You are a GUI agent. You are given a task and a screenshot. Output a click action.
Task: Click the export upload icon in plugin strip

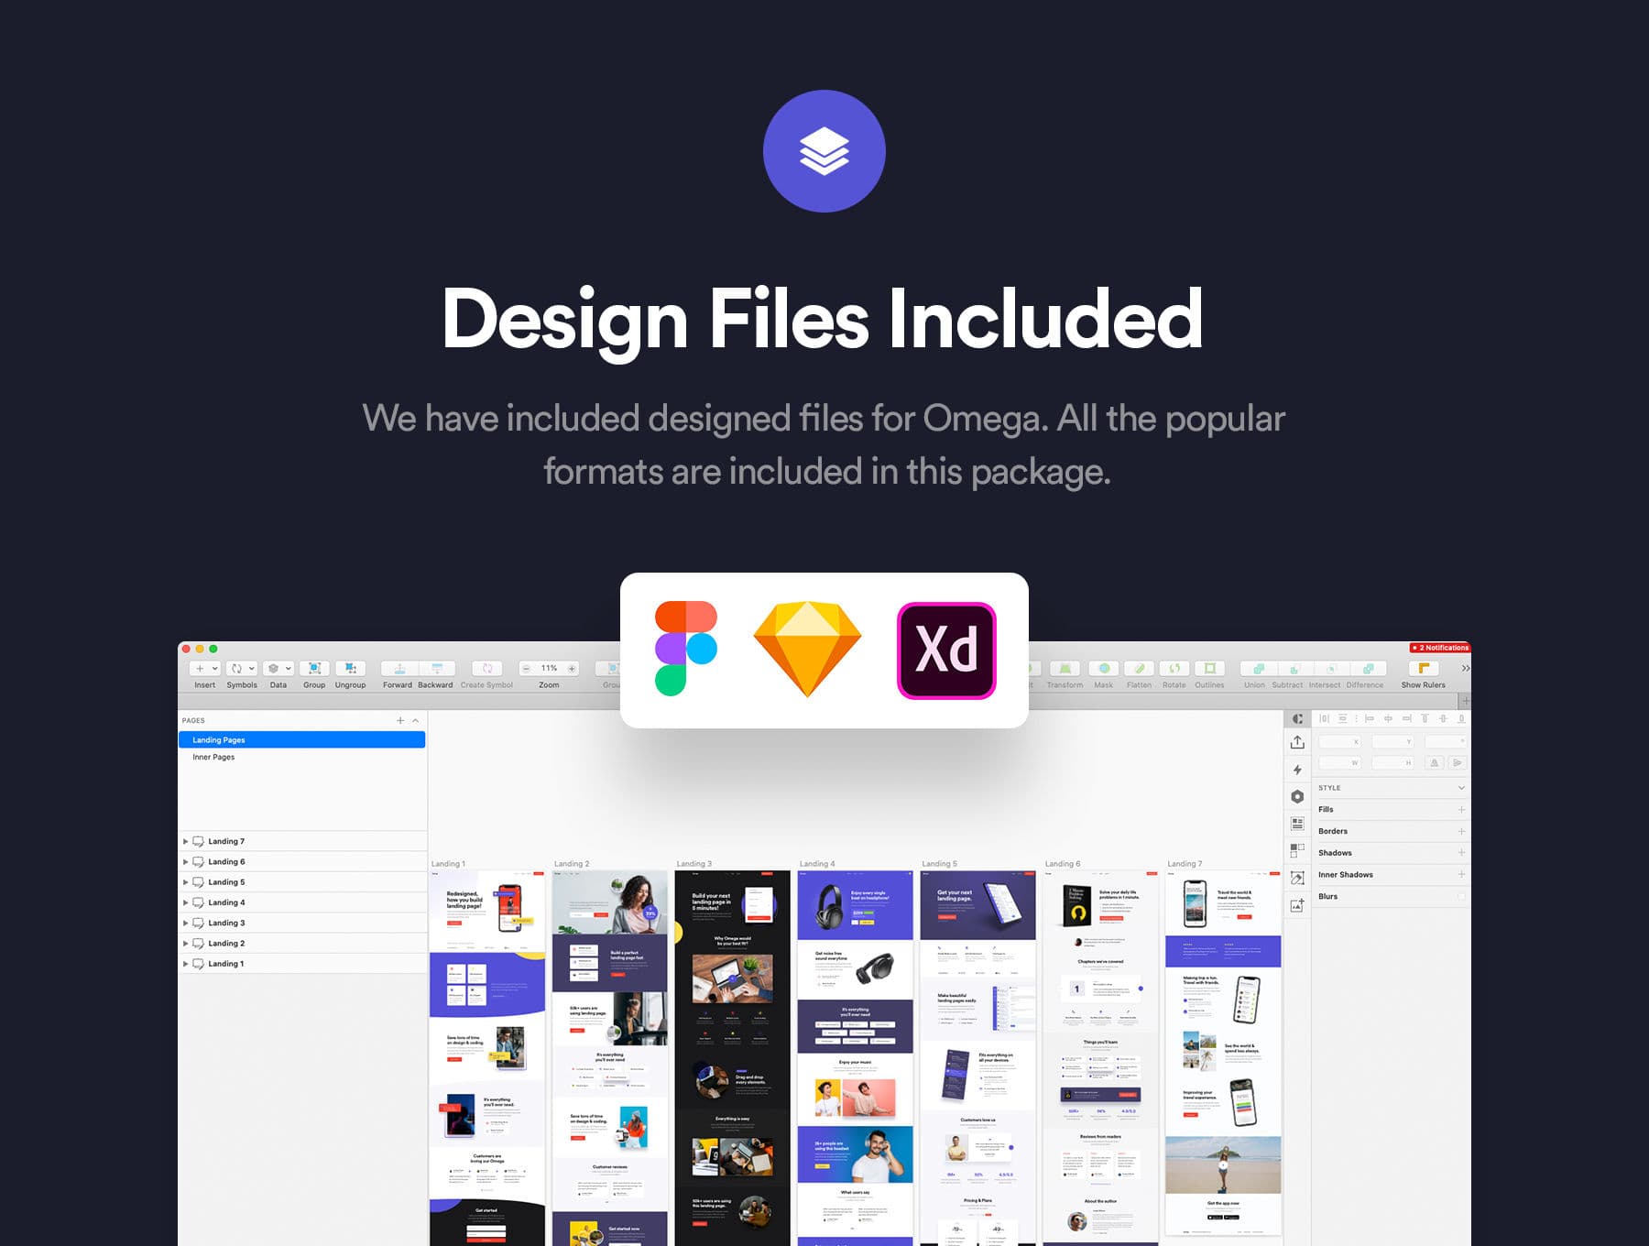(x=1297, y=742)
